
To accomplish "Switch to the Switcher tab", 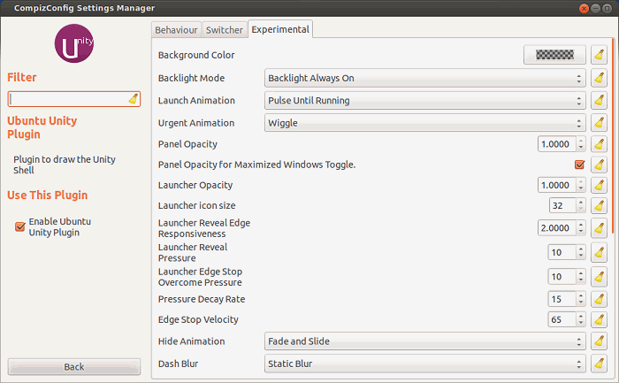I will pos(225,30).
